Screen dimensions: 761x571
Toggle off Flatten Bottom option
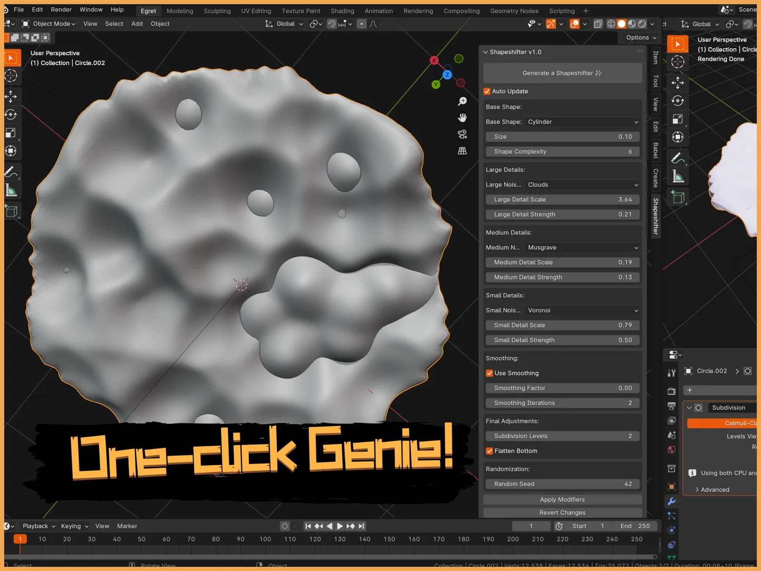pyautogui.click(x=489, y=451)
